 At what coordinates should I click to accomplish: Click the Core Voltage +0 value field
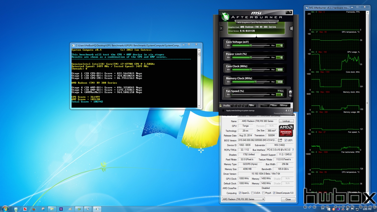(280, 46)
